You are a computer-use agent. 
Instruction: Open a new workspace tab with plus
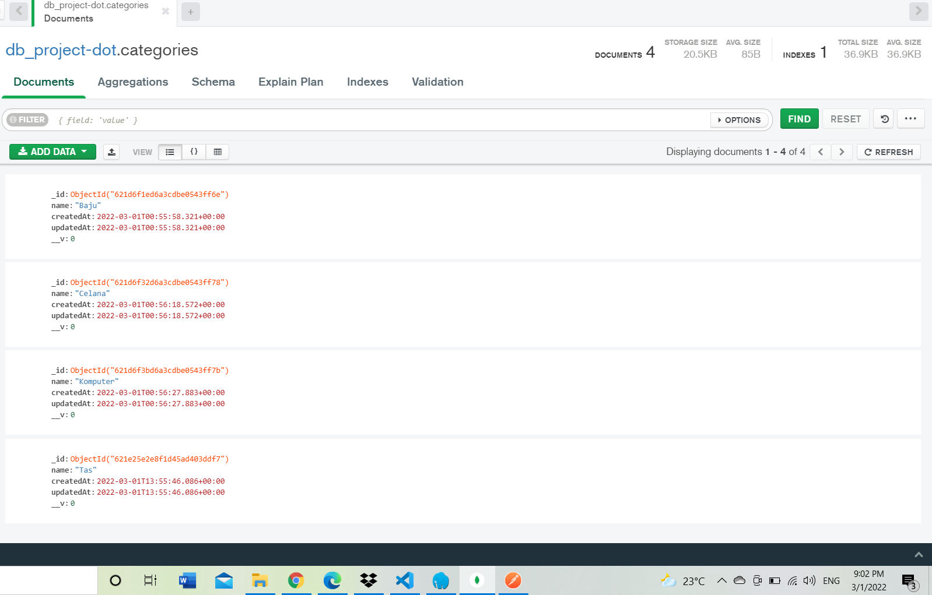190,12
